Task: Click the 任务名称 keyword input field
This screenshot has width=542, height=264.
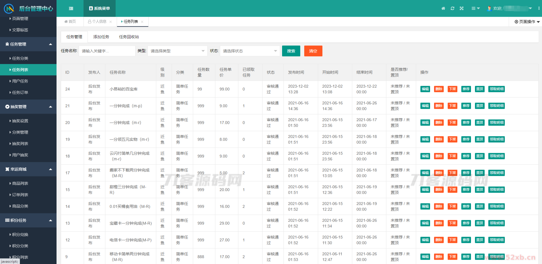Action: click(107, 51)
